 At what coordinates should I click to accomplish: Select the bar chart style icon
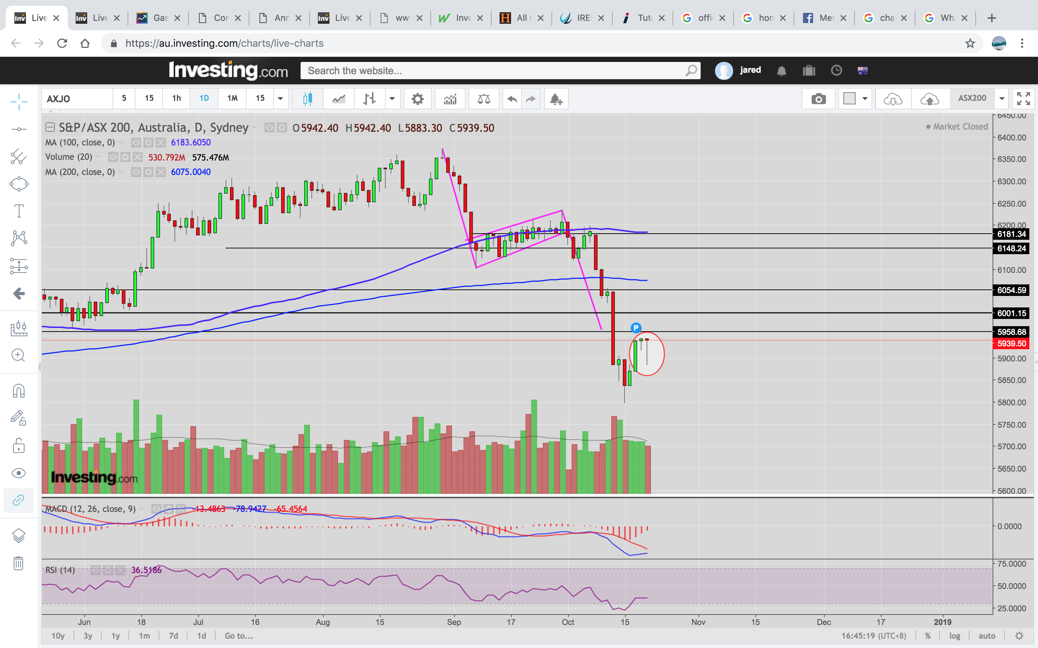tap(369, 99)
